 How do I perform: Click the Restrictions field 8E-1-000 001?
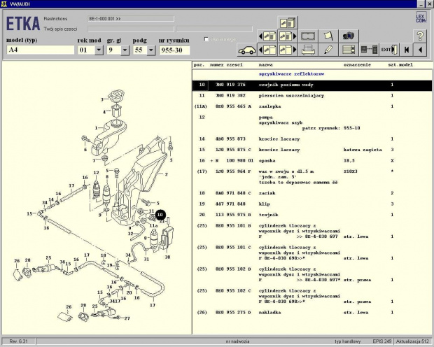(x=131, y=19)
